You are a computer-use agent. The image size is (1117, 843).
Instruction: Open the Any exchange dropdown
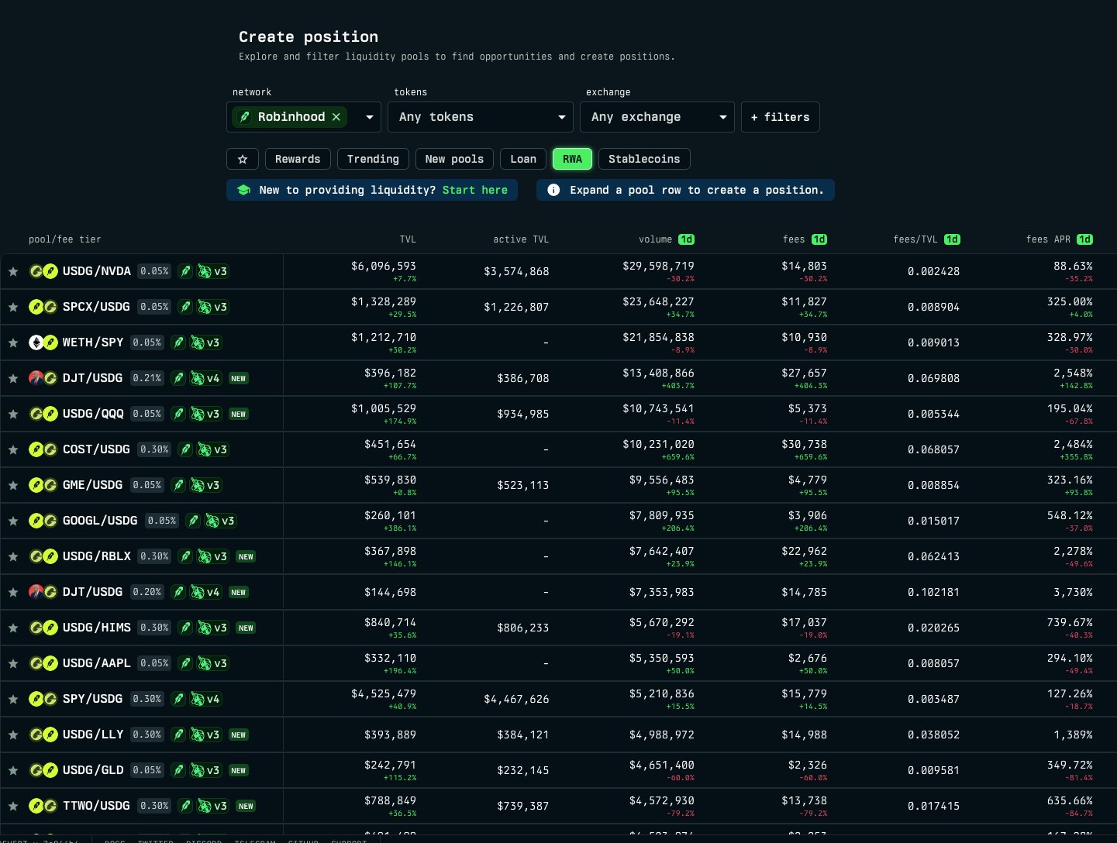[x=657, y=117]
